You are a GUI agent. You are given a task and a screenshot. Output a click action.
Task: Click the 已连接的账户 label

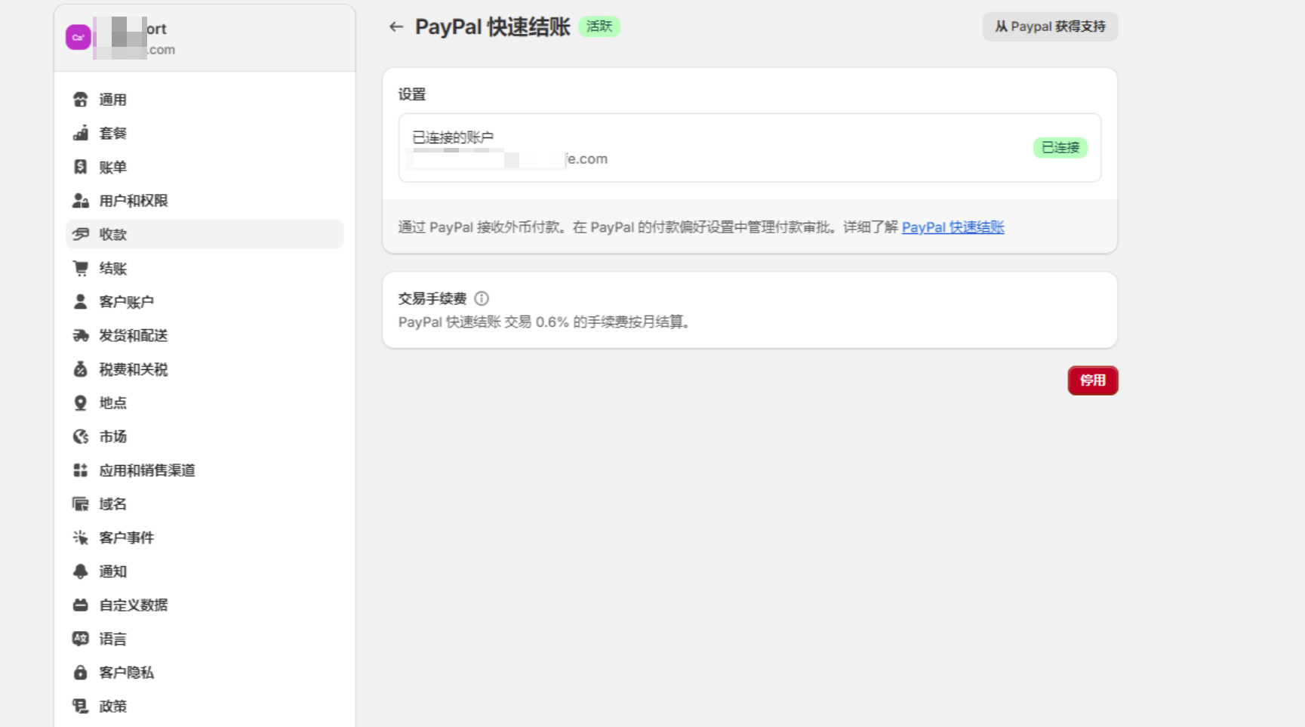tap(453, 137)
